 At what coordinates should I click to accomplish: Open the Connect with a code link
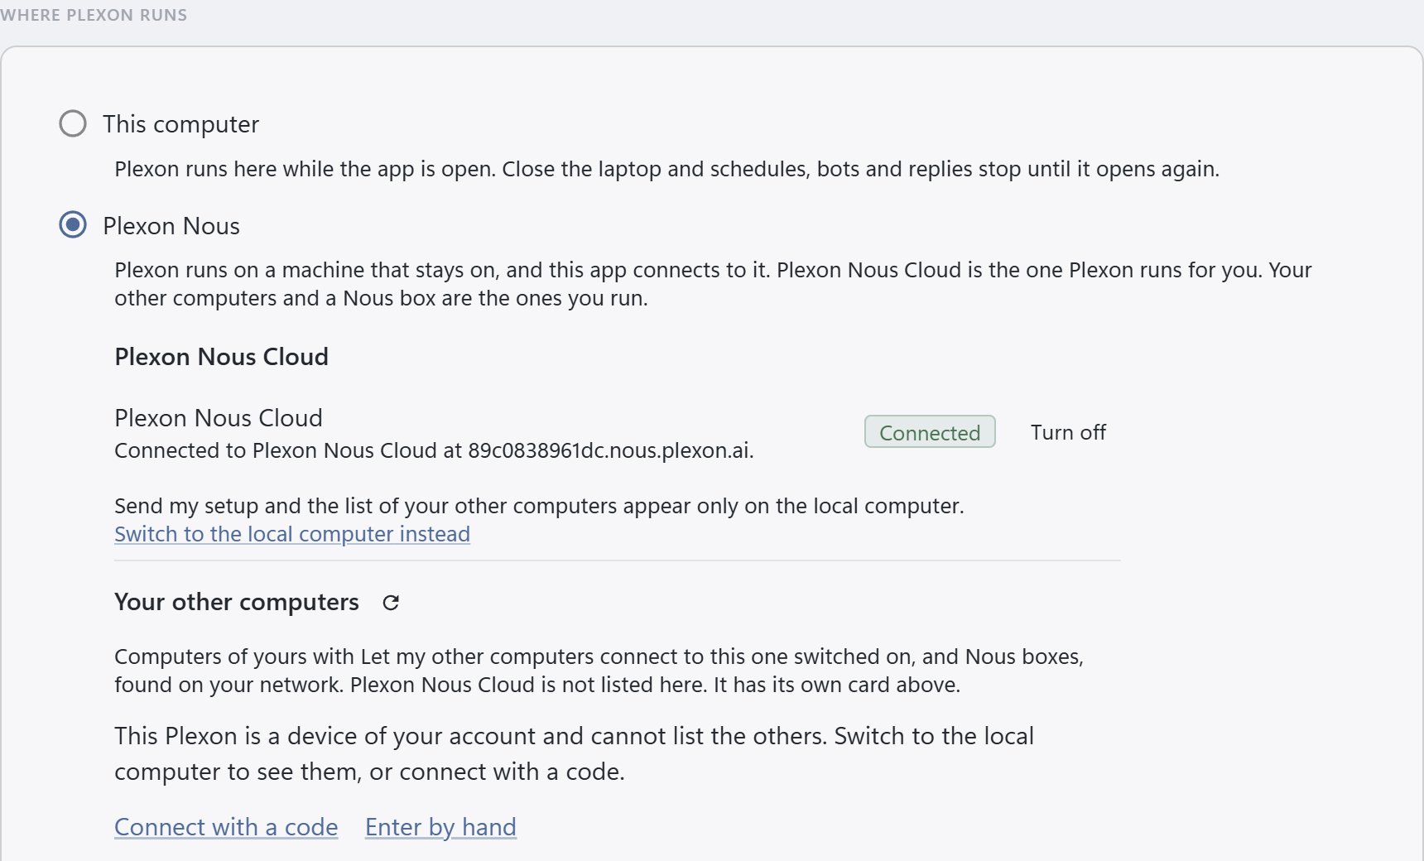[x=226, y=827]
